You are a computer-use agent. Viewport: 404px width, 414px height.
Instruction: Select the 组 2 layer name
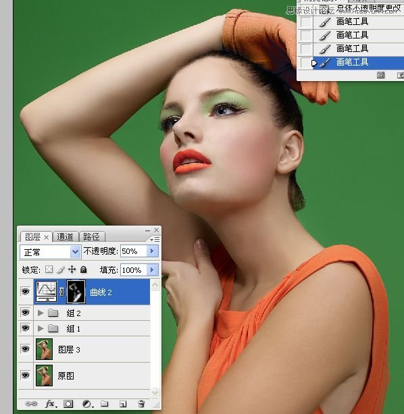coord(74,313)
